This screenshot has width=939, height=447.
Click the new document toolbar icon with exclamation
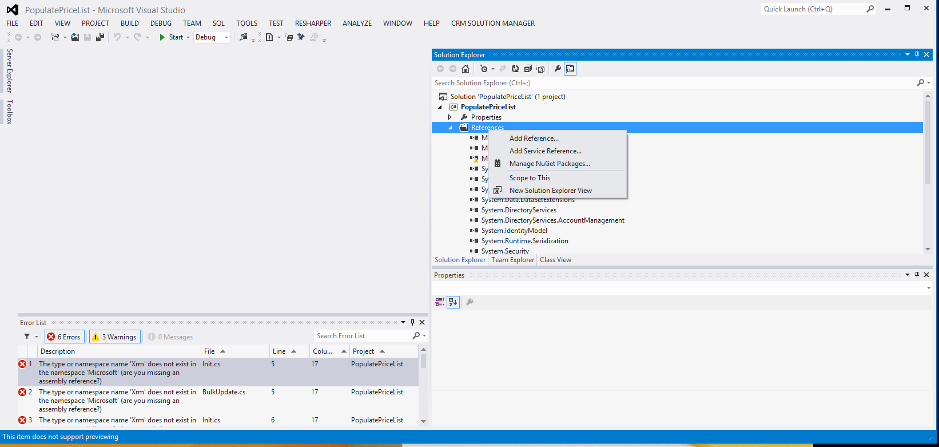pos(269,37)
